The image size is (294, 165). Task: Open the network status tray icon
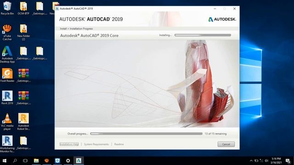(261, 161)
